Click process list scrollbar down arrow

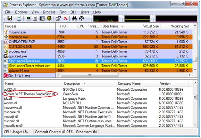point(195,70)
